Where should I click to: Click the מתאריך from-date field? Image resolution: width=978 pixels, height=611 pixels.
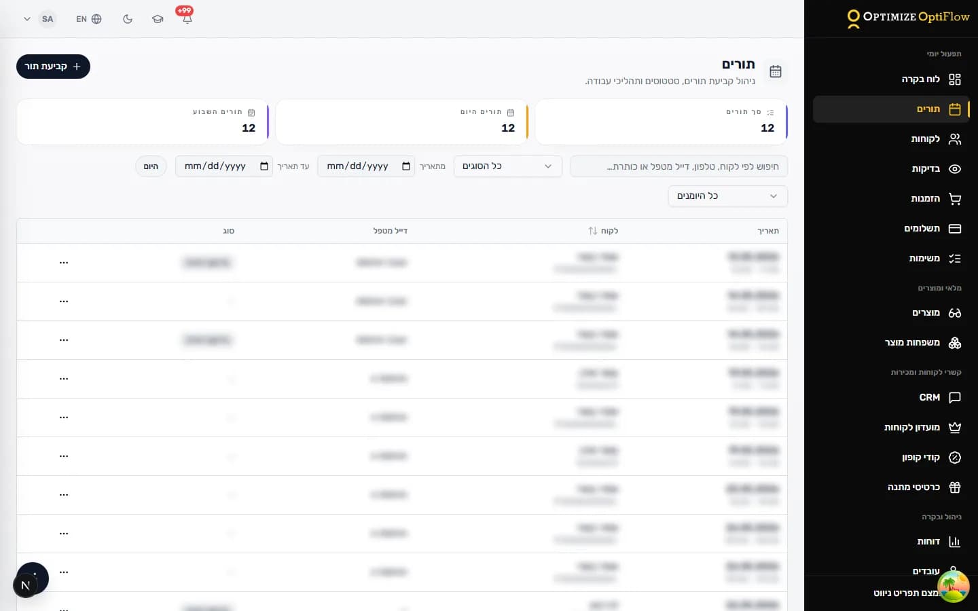[366, 166]
